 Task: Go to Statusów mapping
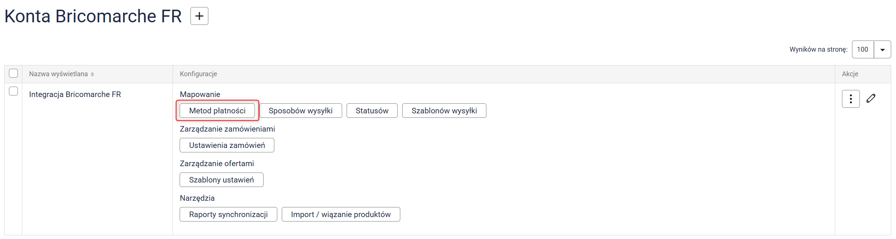372,111
